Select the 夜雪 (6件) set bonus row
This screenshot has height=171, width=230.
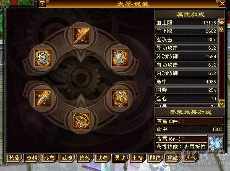[x=181, y=139]
